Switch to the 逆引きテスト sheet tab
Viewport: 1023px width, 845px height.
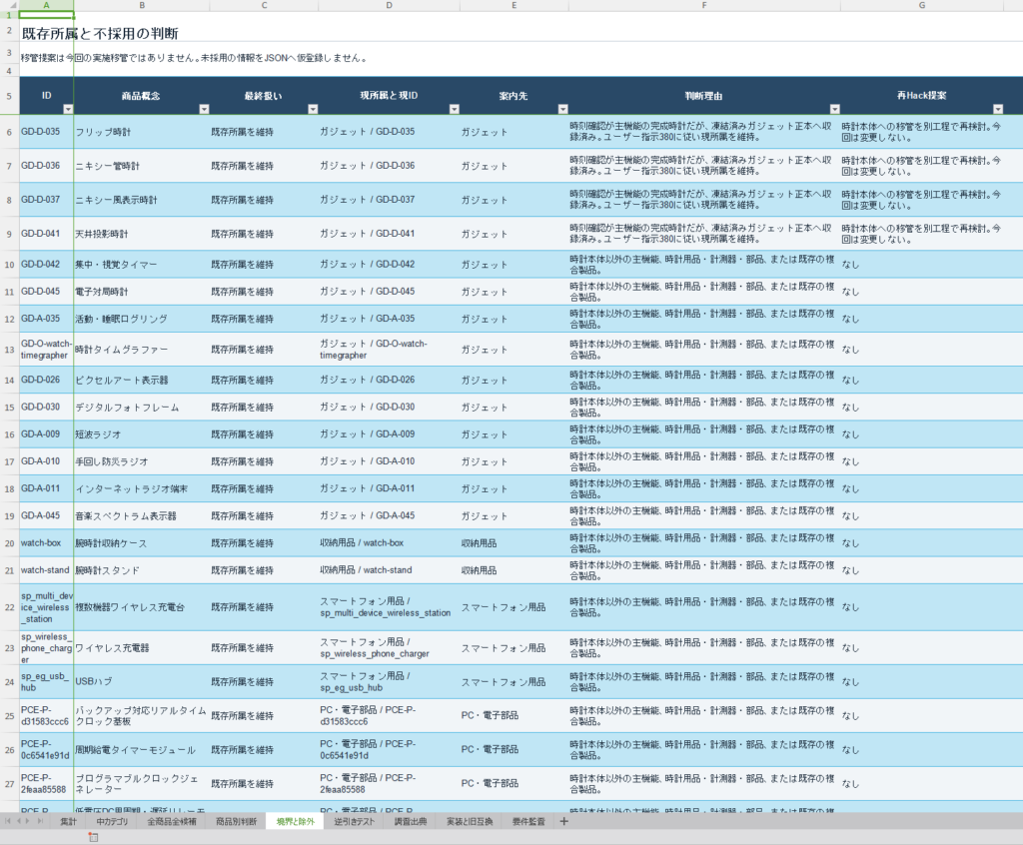[355, 821]
